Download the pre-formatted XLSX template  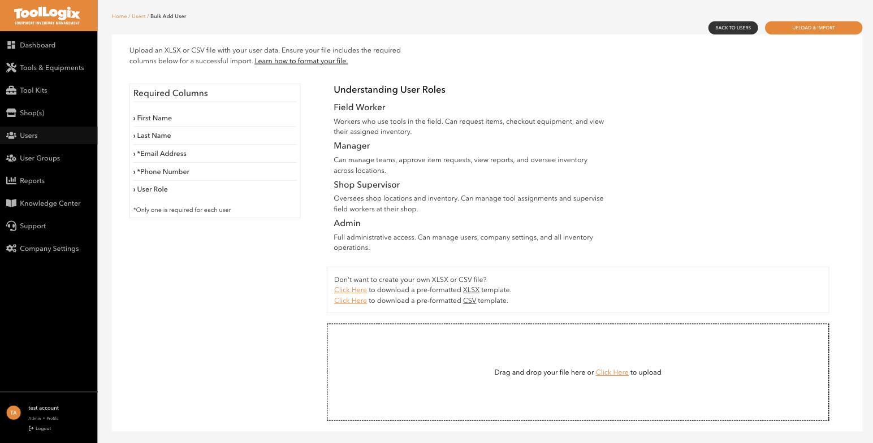click(x=351, y=290)
